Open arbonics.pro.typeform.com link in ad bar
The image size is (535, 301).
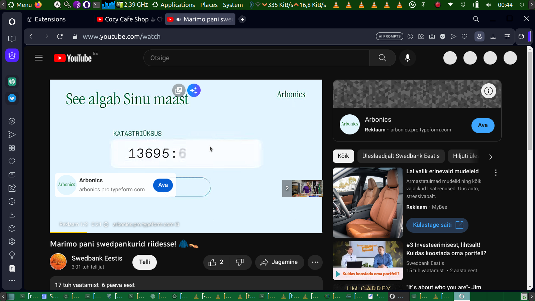tap(146, 224)
